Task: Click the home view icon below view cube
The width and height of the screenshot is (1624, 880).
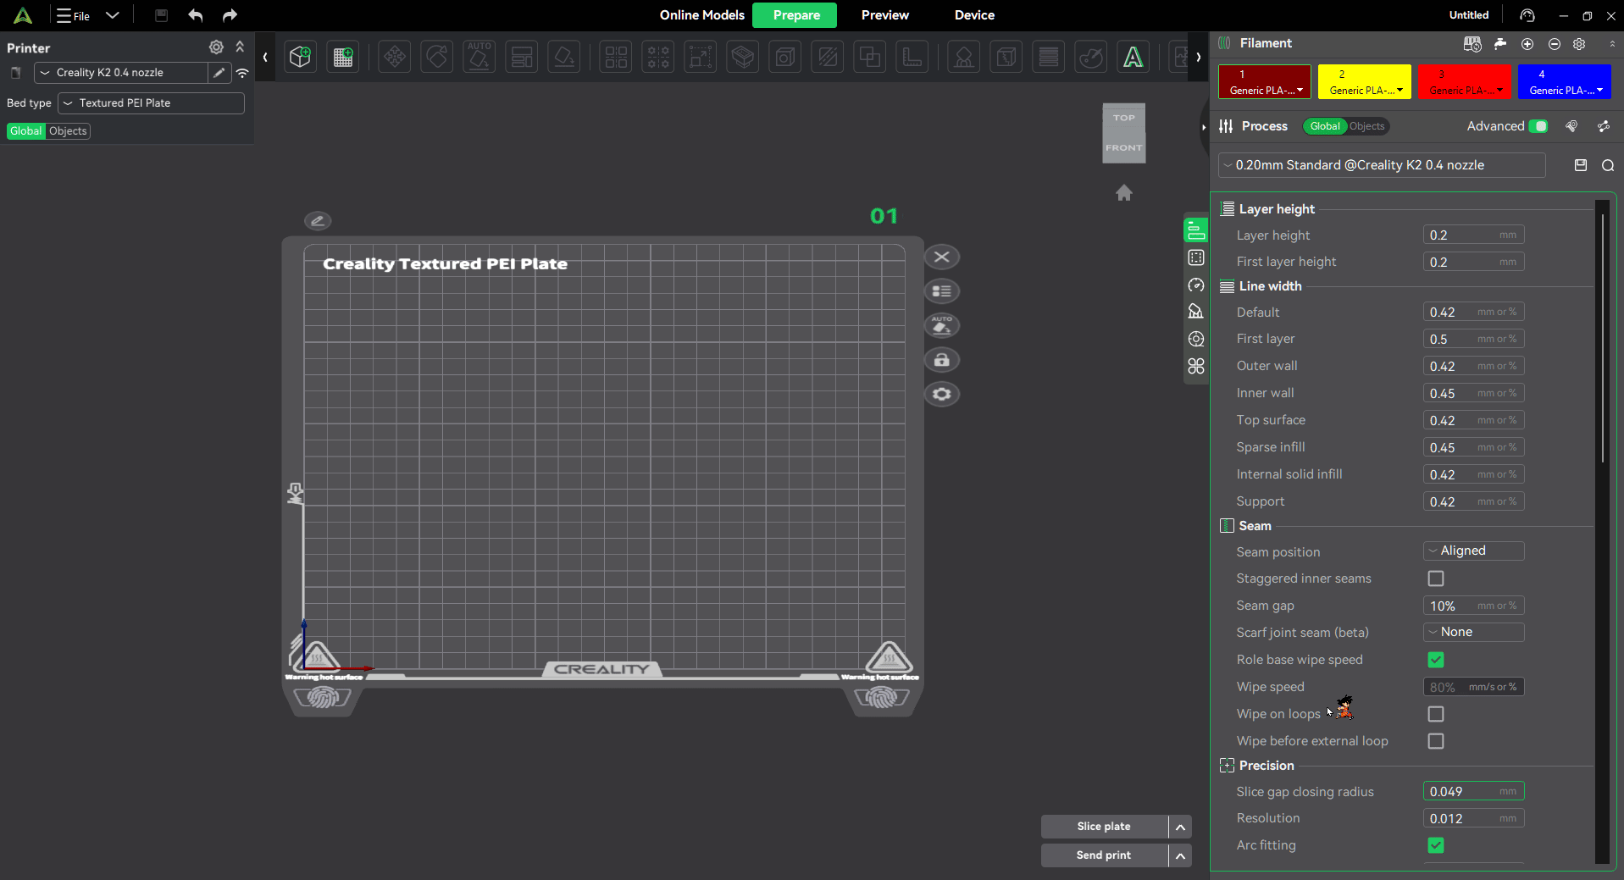Action: pyautogui.click(x=1123, y=193)
